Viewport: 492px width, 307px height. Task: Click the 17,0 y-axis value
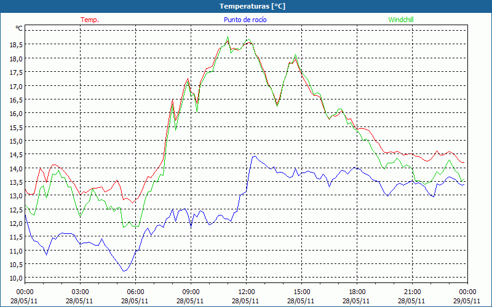tap(16, 87)
